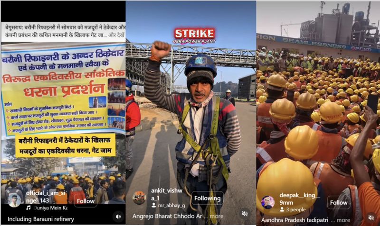
Task: Open official_i_am_singel_143 profile avatar
Action: 15,200
